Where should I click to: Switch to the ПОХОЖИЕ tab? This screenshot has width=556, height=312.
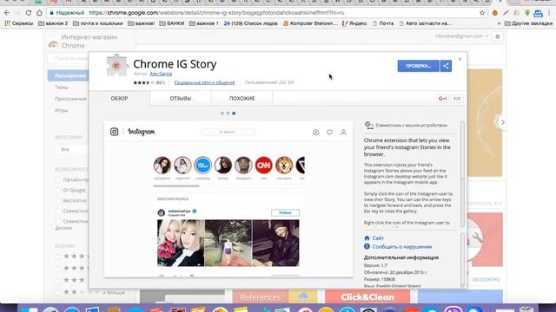(x=242, y=98)
